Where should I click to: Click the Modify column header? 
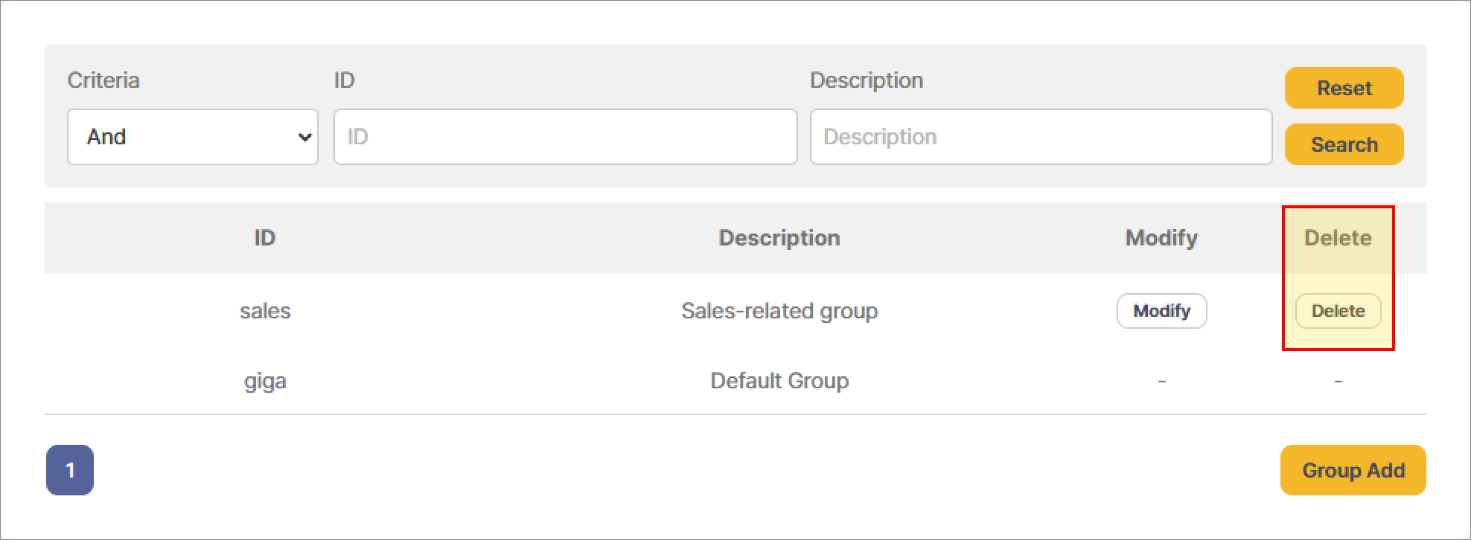click(1161, 238)
